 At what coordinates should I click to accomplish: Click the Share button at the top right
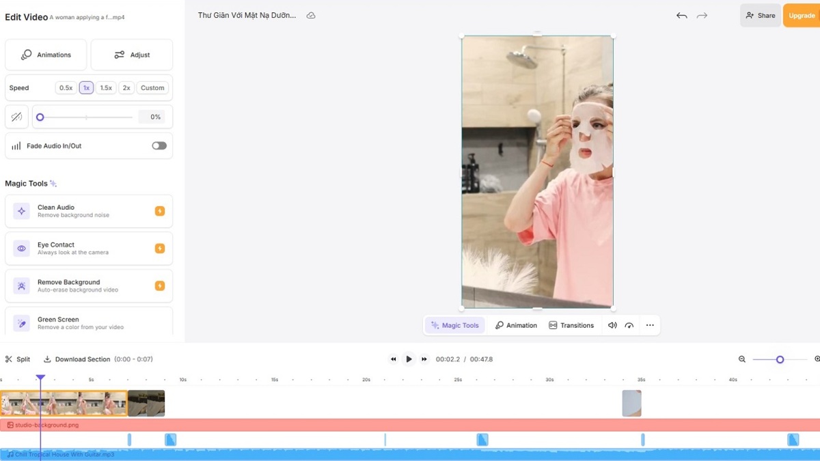click(760, 15)
